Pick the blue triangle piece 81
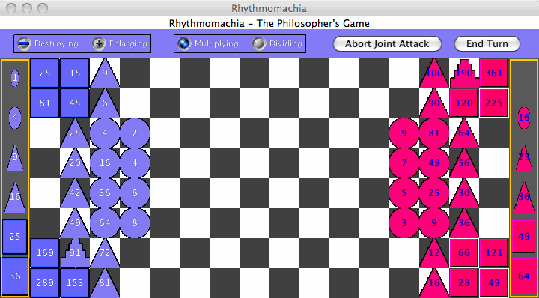 point(105,283)
